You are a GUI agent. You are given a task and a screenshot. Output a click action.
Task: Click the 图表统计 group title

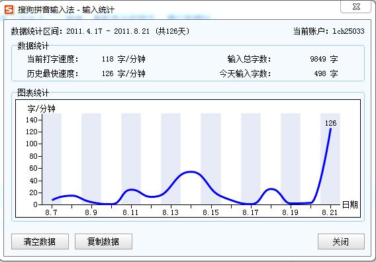[x=33, y=93]
